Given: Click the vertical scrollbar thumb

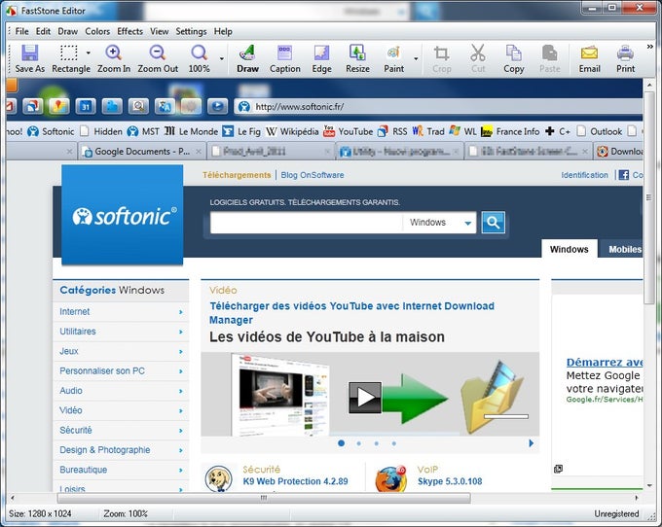Looking at the screenshot, I should coord(649,197).
